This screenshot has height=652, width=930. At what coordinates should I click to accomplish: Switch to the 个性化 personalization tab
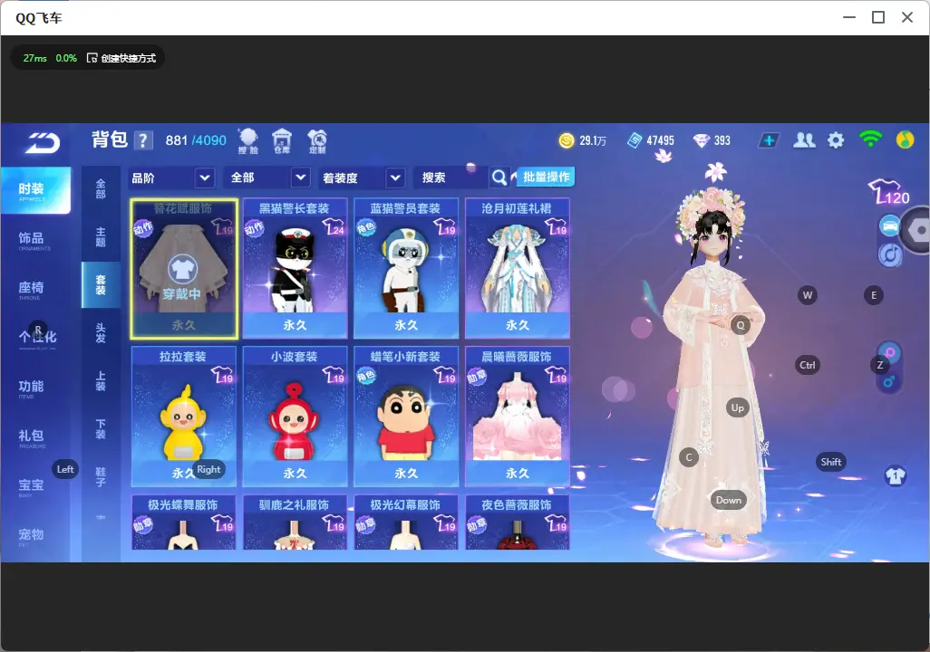(x=35, y=338)
